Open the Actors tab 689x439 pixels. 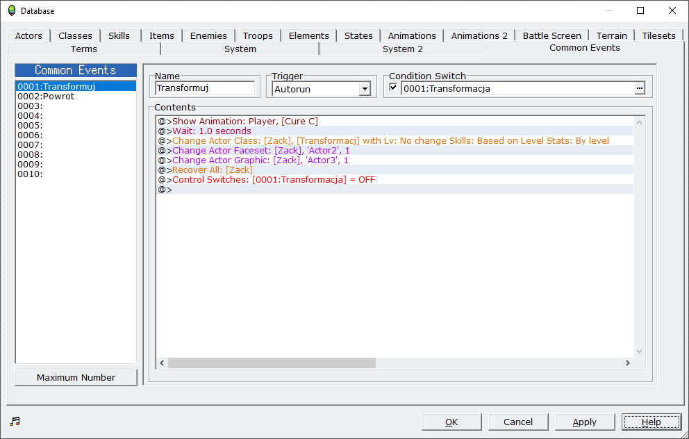coord(28,35)
